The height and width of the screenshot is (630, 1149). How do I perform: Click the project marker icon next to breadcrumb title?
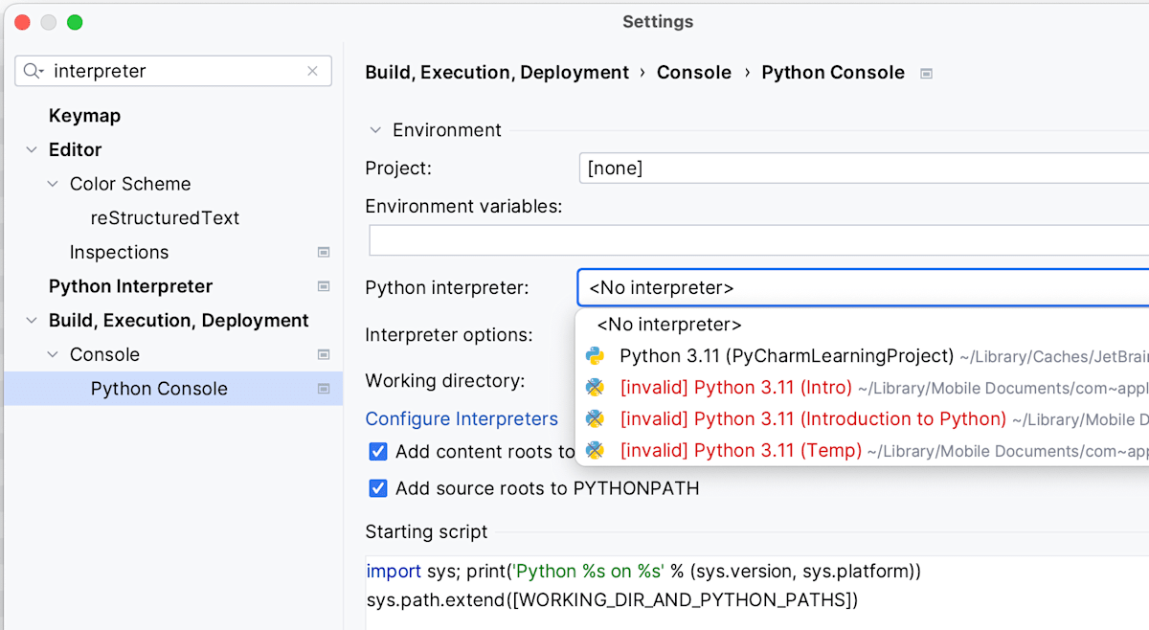(x=926, y=74)
